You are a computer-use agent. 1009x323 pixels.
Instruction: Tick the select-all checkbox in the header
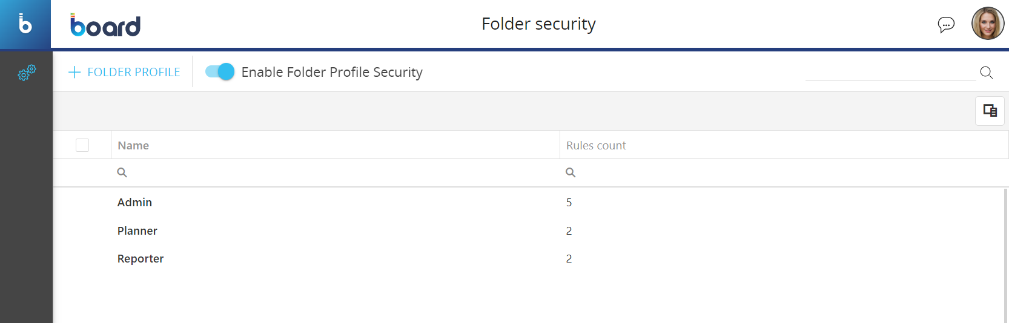coord(82,145)
